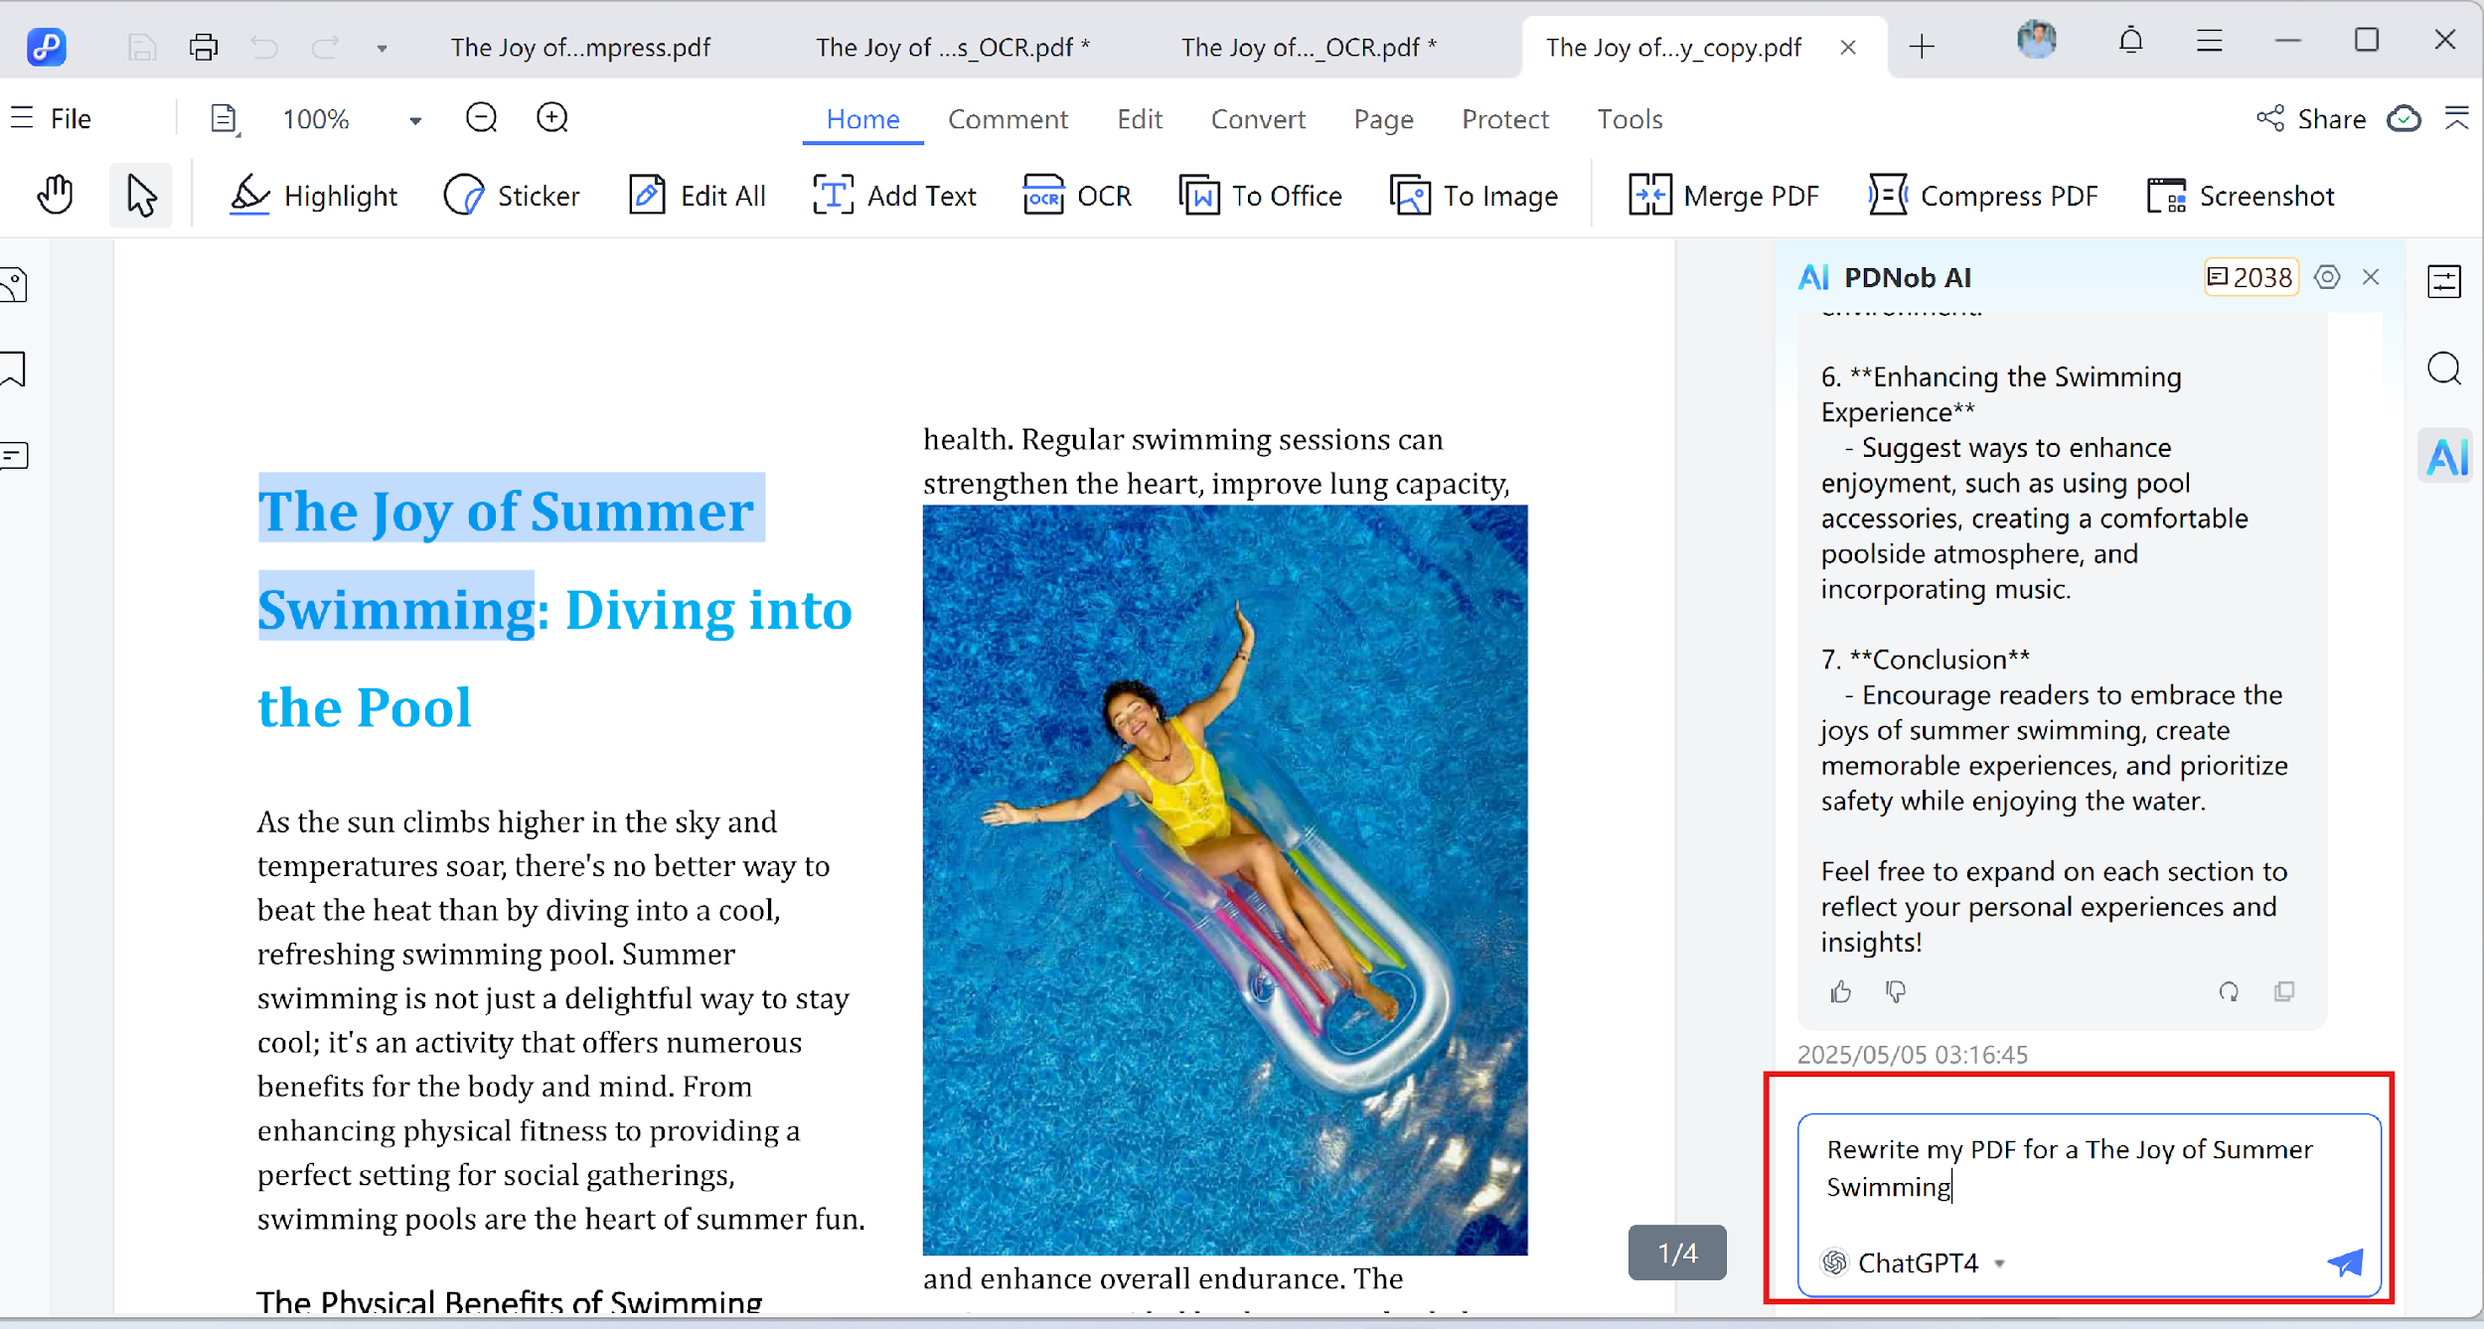2484x1329 pixels.
Task: Open the search panel on the right sidebar
Action: (x=2445, y=369)
